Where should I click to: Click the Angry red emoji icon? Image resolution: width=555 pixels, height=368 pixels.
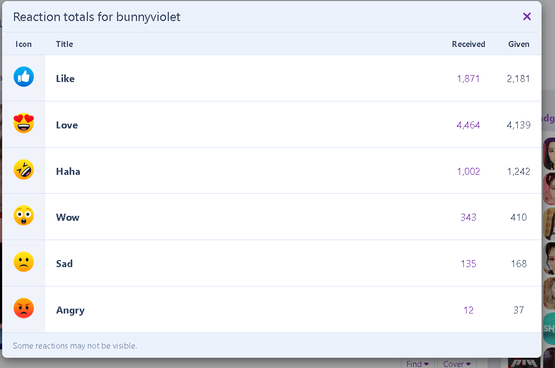[24, 308]
